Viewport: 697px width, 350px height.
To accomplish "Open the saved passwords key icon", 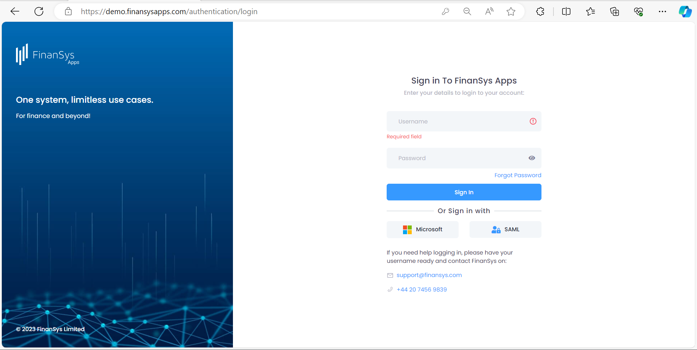I will click(446, 12).
